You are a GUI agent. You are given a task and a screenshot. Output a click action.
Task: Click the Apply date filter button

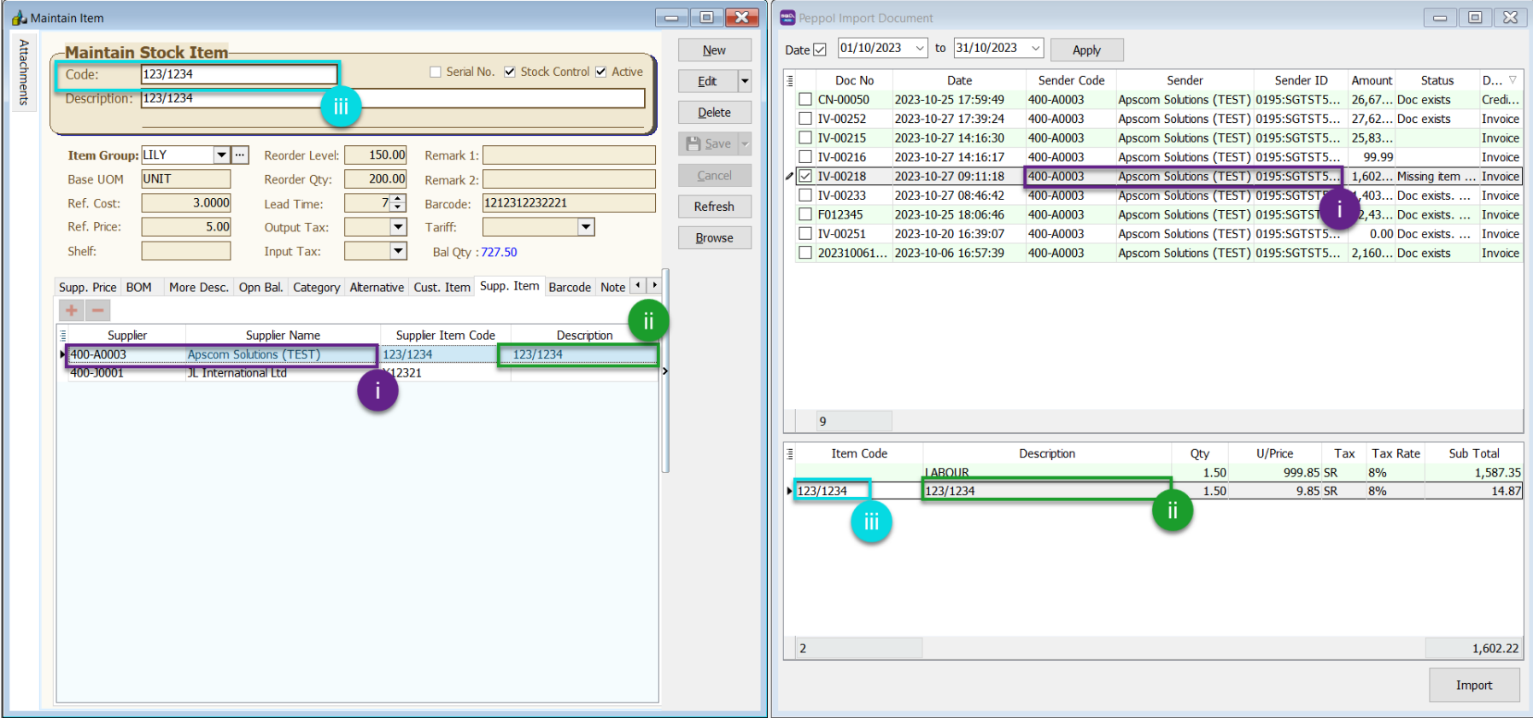pyautogui.click(x=1086, y=50)
